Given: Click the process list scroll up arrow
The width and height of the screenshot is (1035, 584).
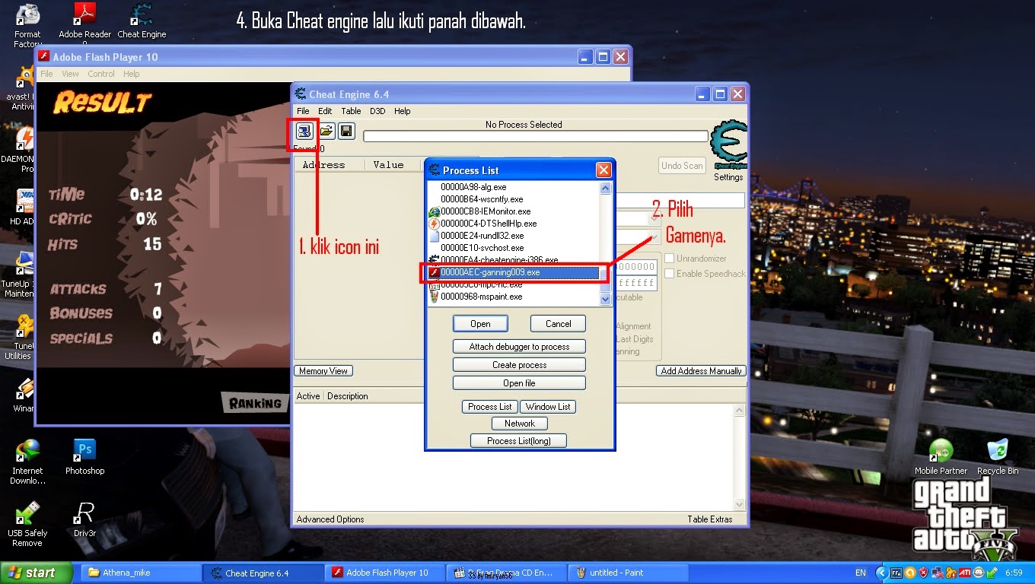Looking at the screenshot, I should [x=606, y=188].
